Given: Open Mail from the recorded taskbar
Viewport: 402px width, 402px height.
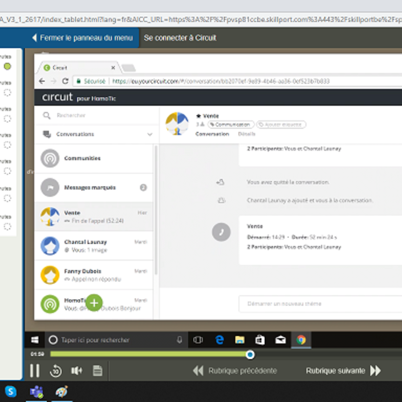Looking at the screenshot, I should [x=280, y=340].
